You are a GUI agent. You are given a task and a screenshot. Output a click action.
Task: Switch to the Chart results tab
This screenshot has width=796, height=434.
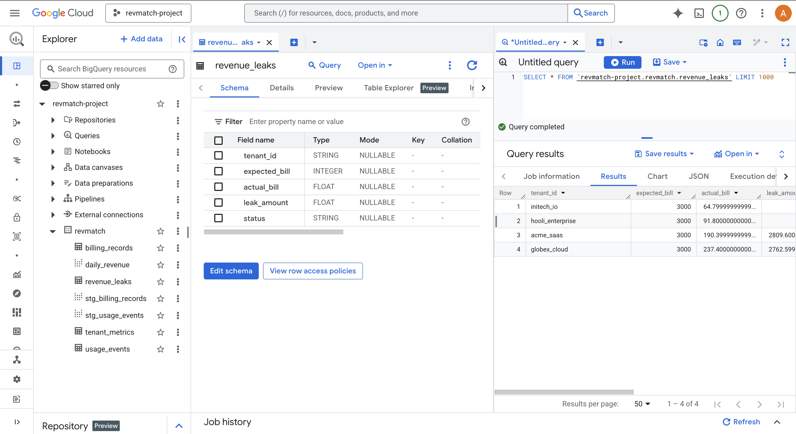tap(657, 176)
